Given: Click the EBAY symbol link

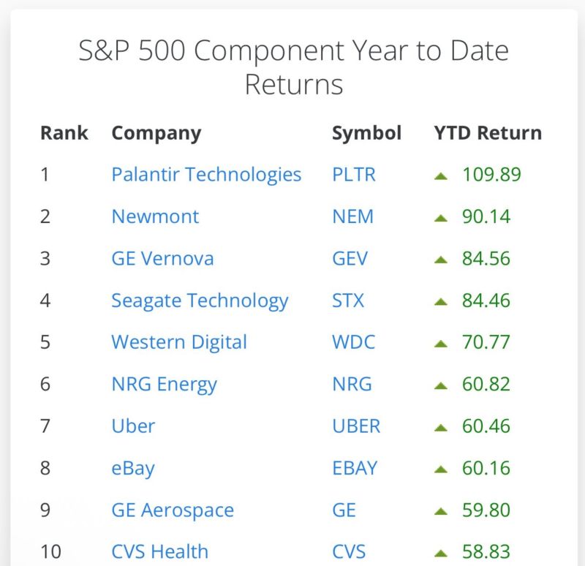Looking at the screenshot, I should coord(355,467).
